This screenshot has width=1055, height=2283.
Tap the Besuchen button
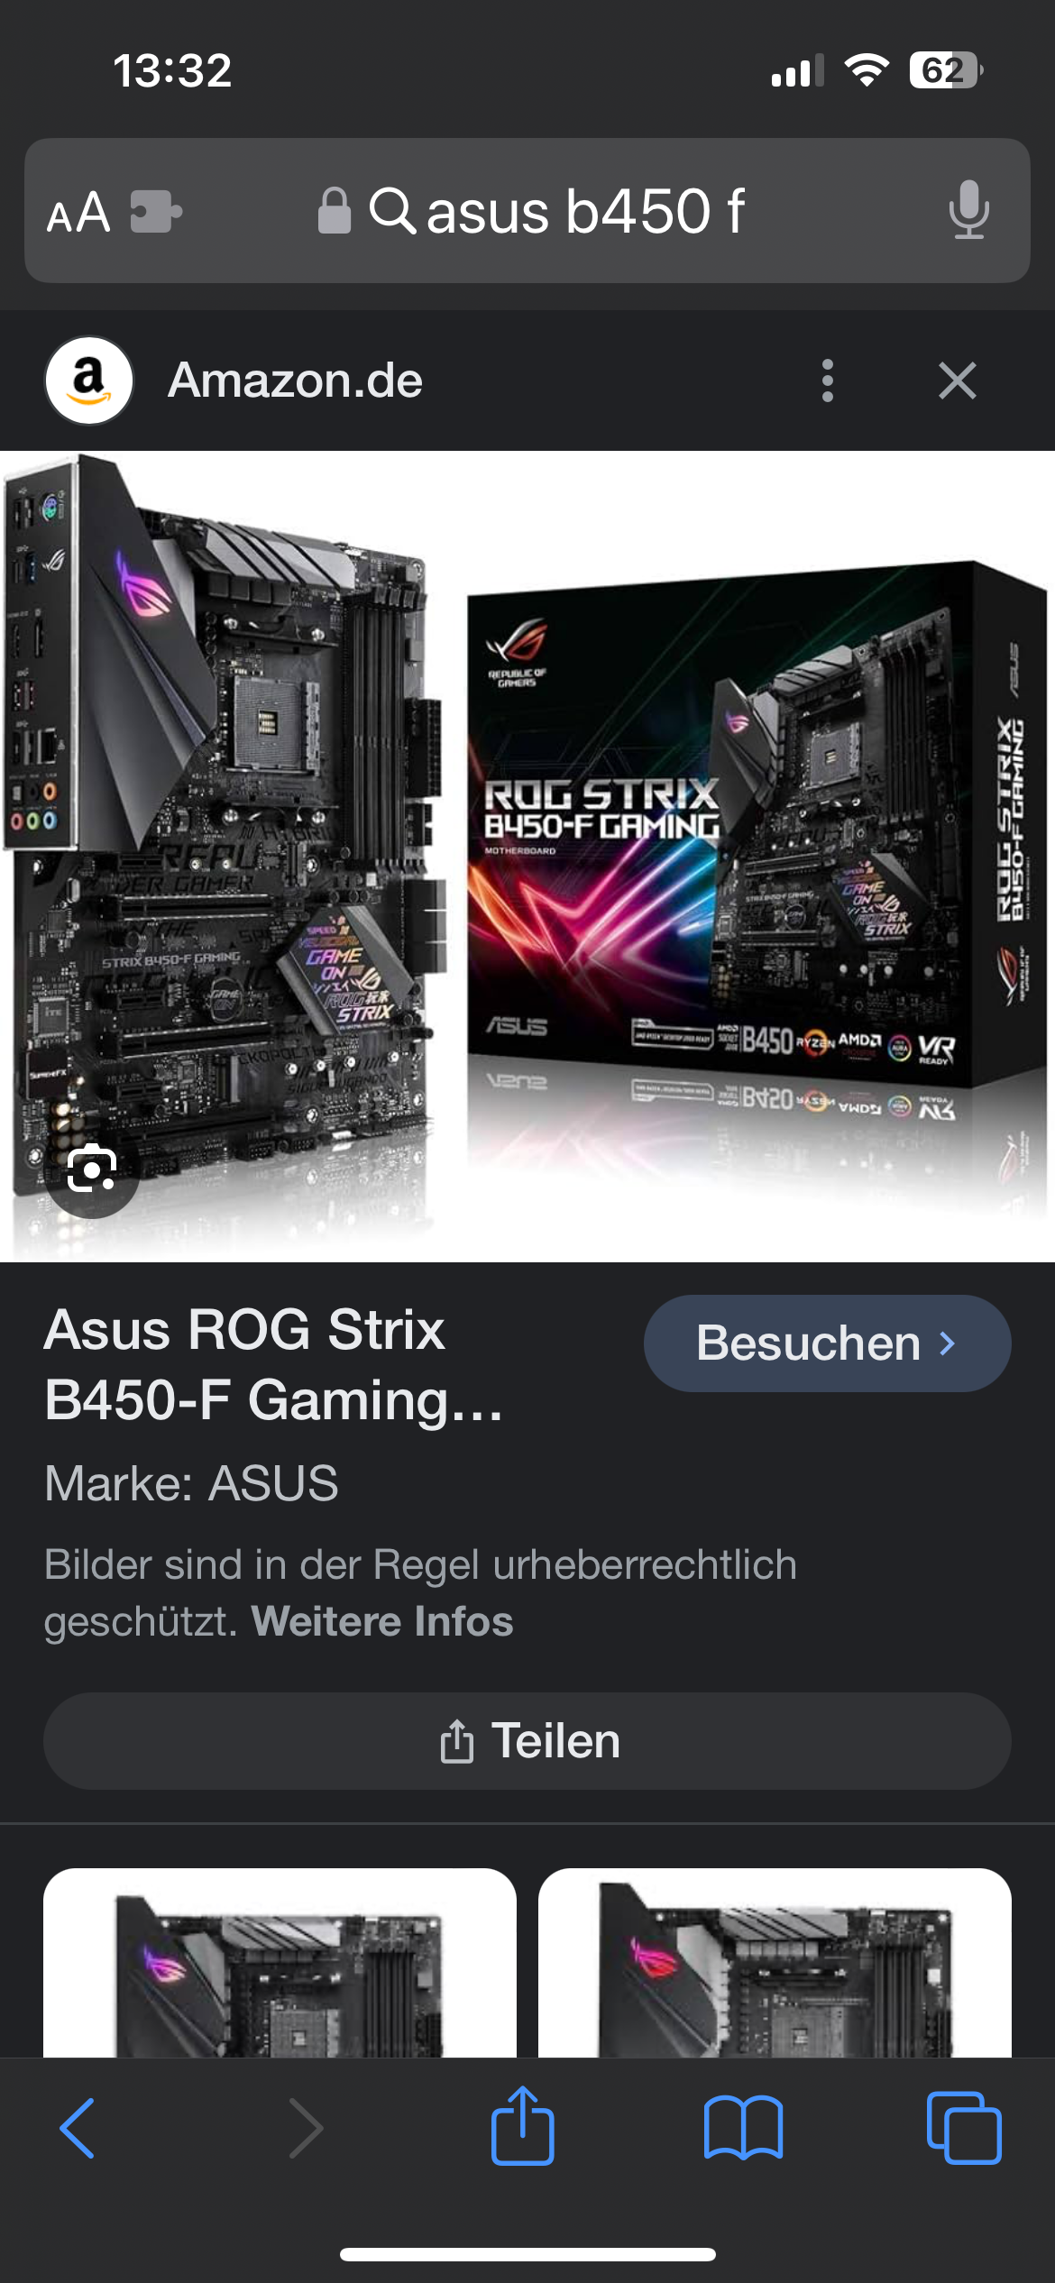[x=827, y=1343]
